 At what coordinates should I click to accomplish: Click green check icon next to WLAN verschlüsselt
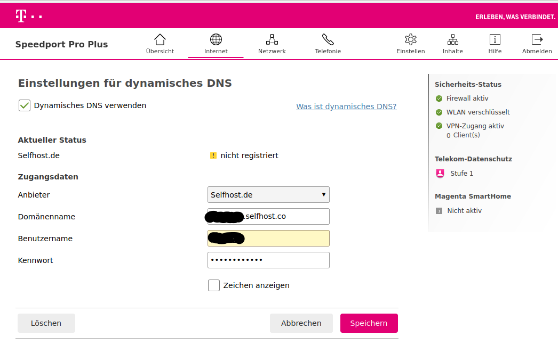[439, 112]
